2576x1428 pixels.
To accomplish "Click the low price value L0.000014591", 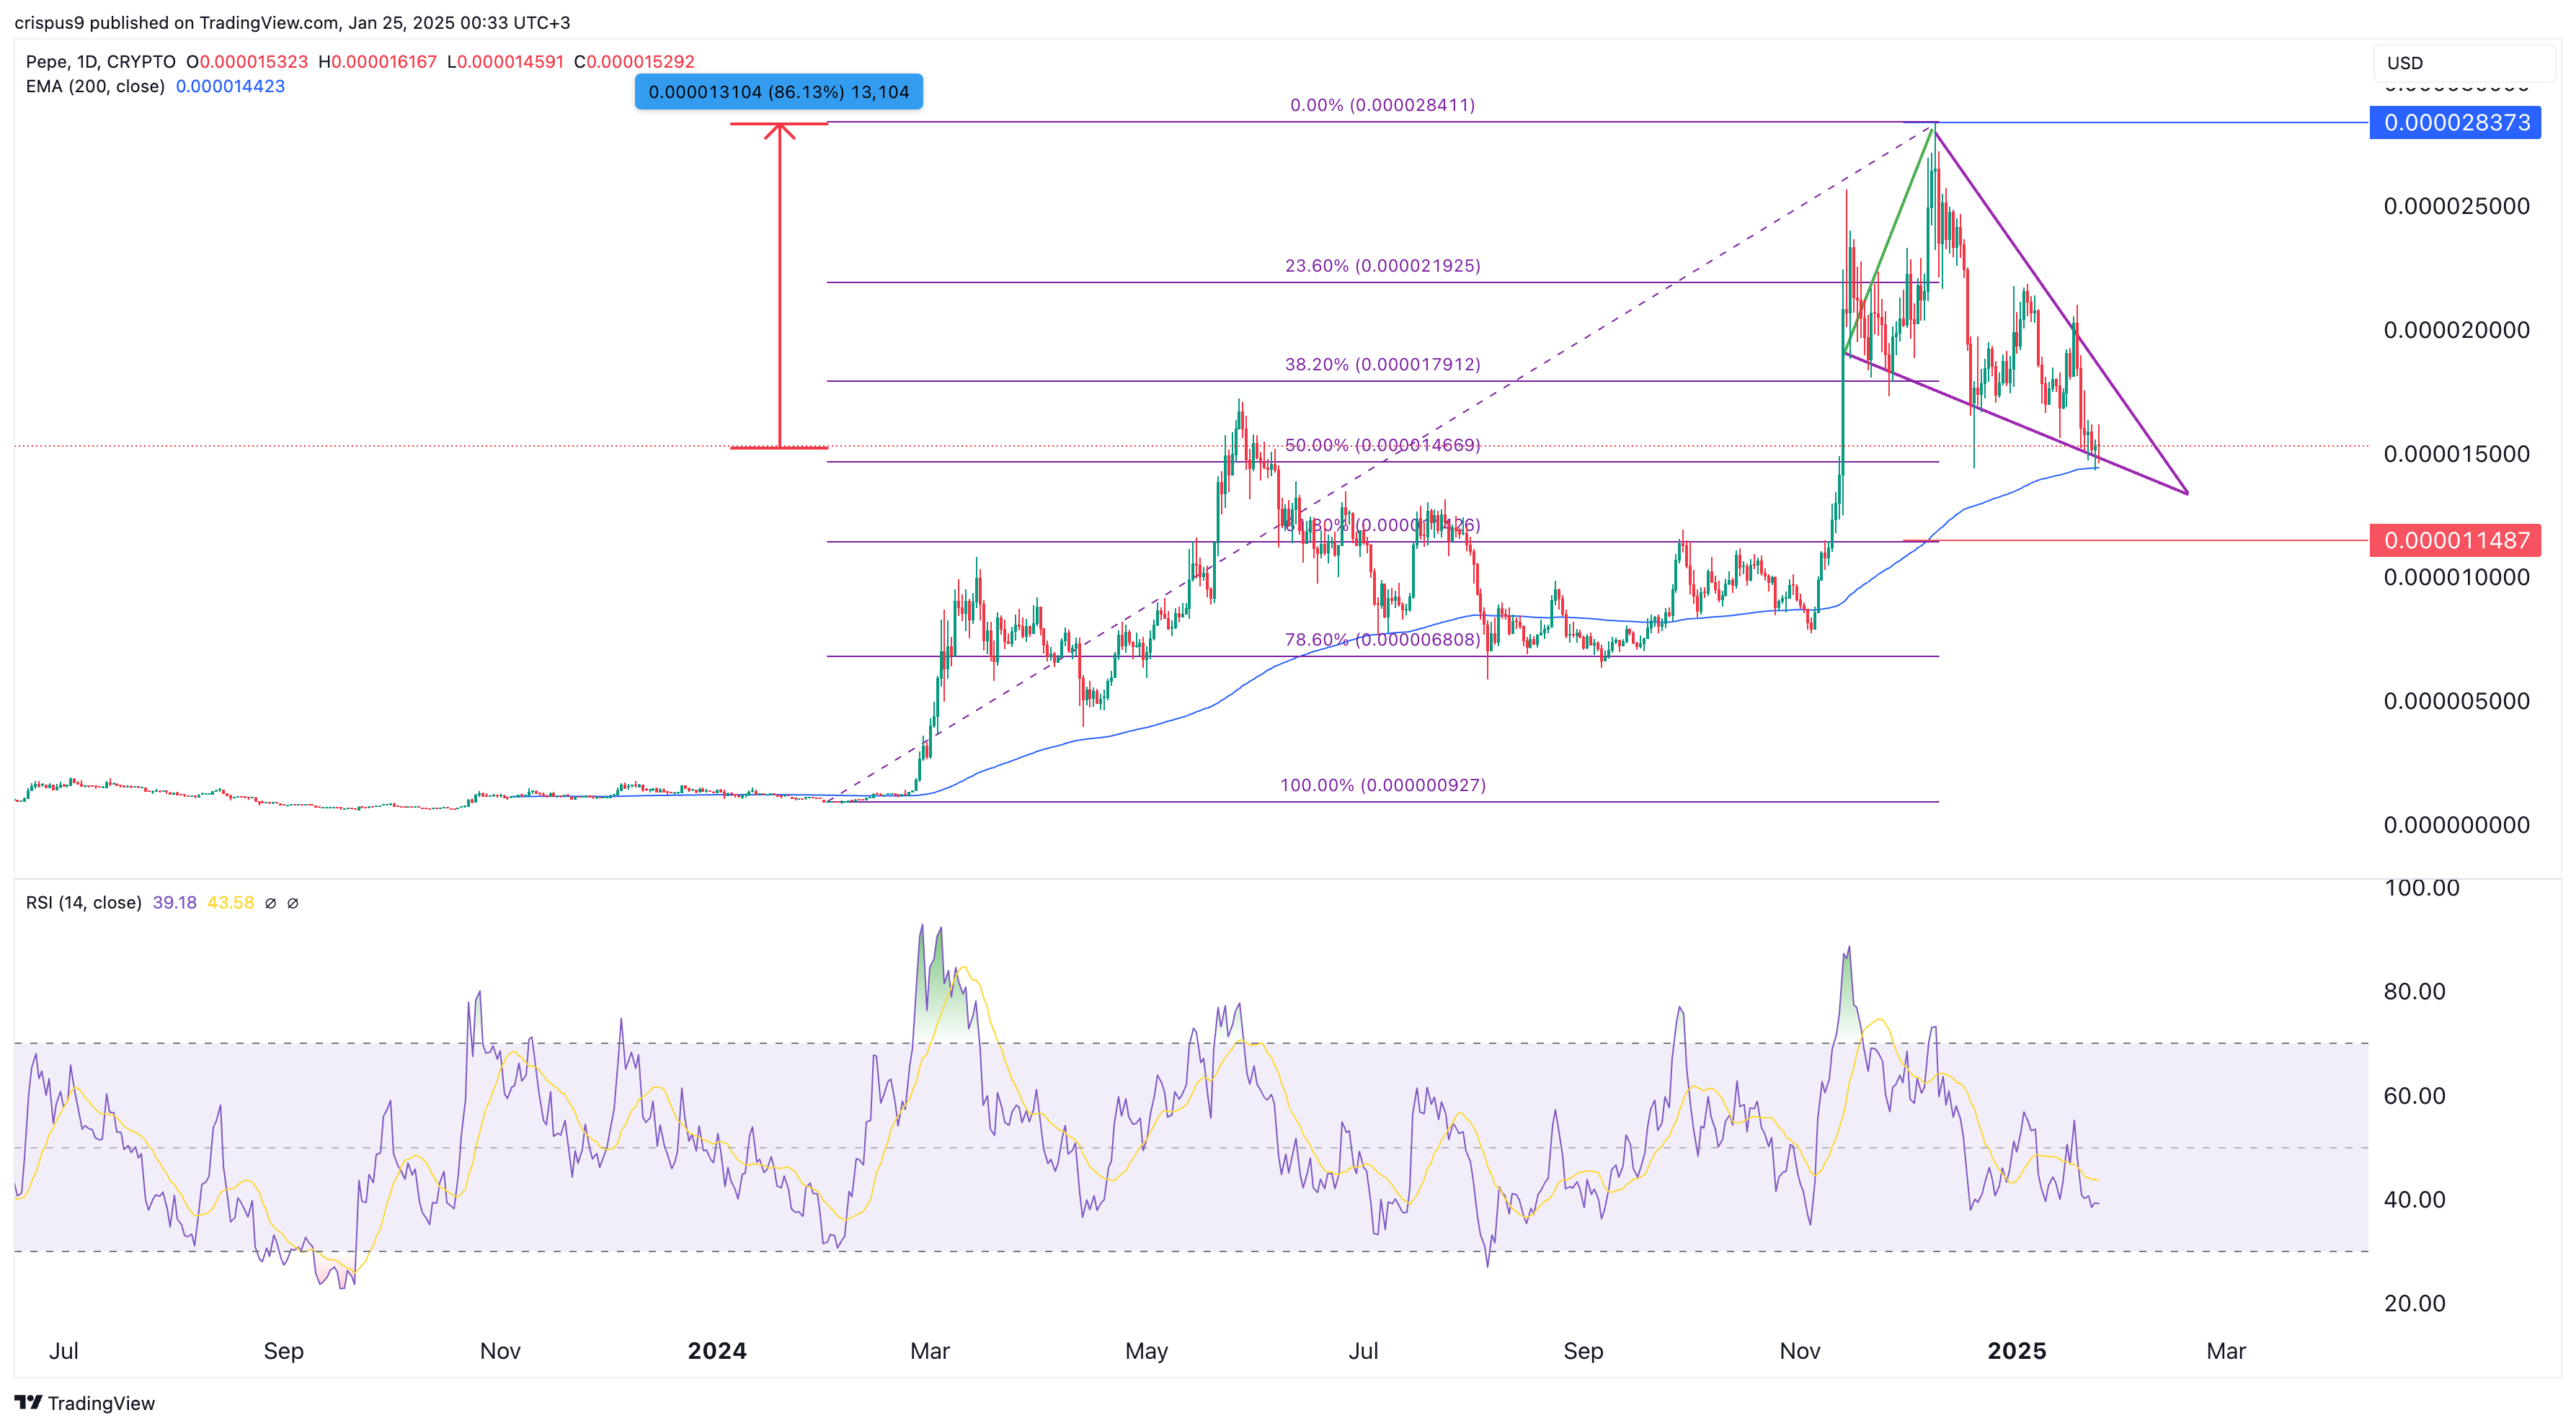I will [505, 61].
